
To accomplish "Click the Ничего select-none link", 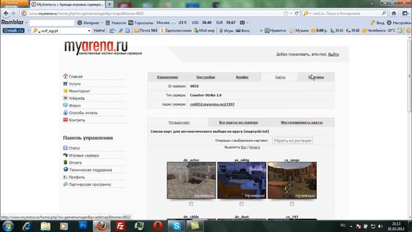I will [x=254, y=148].
